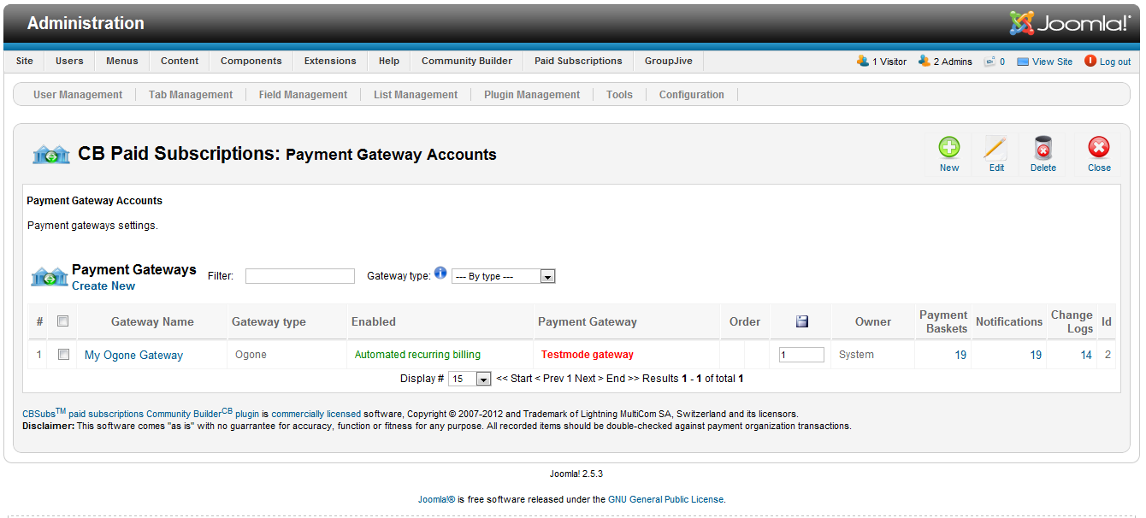Click the Order column header
Screen dimensions: 1146x518
pos(745,321)
